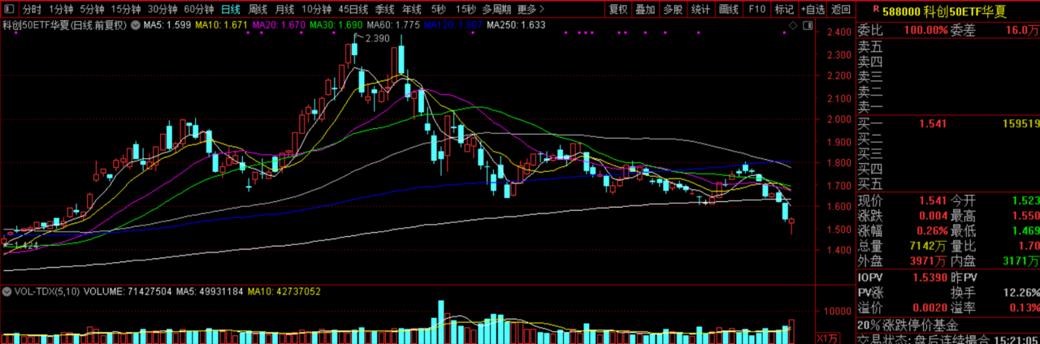The image size is (1040, 344).
Task: Switch to 年线 yearly chart
Action: click(x=412, y=9)
